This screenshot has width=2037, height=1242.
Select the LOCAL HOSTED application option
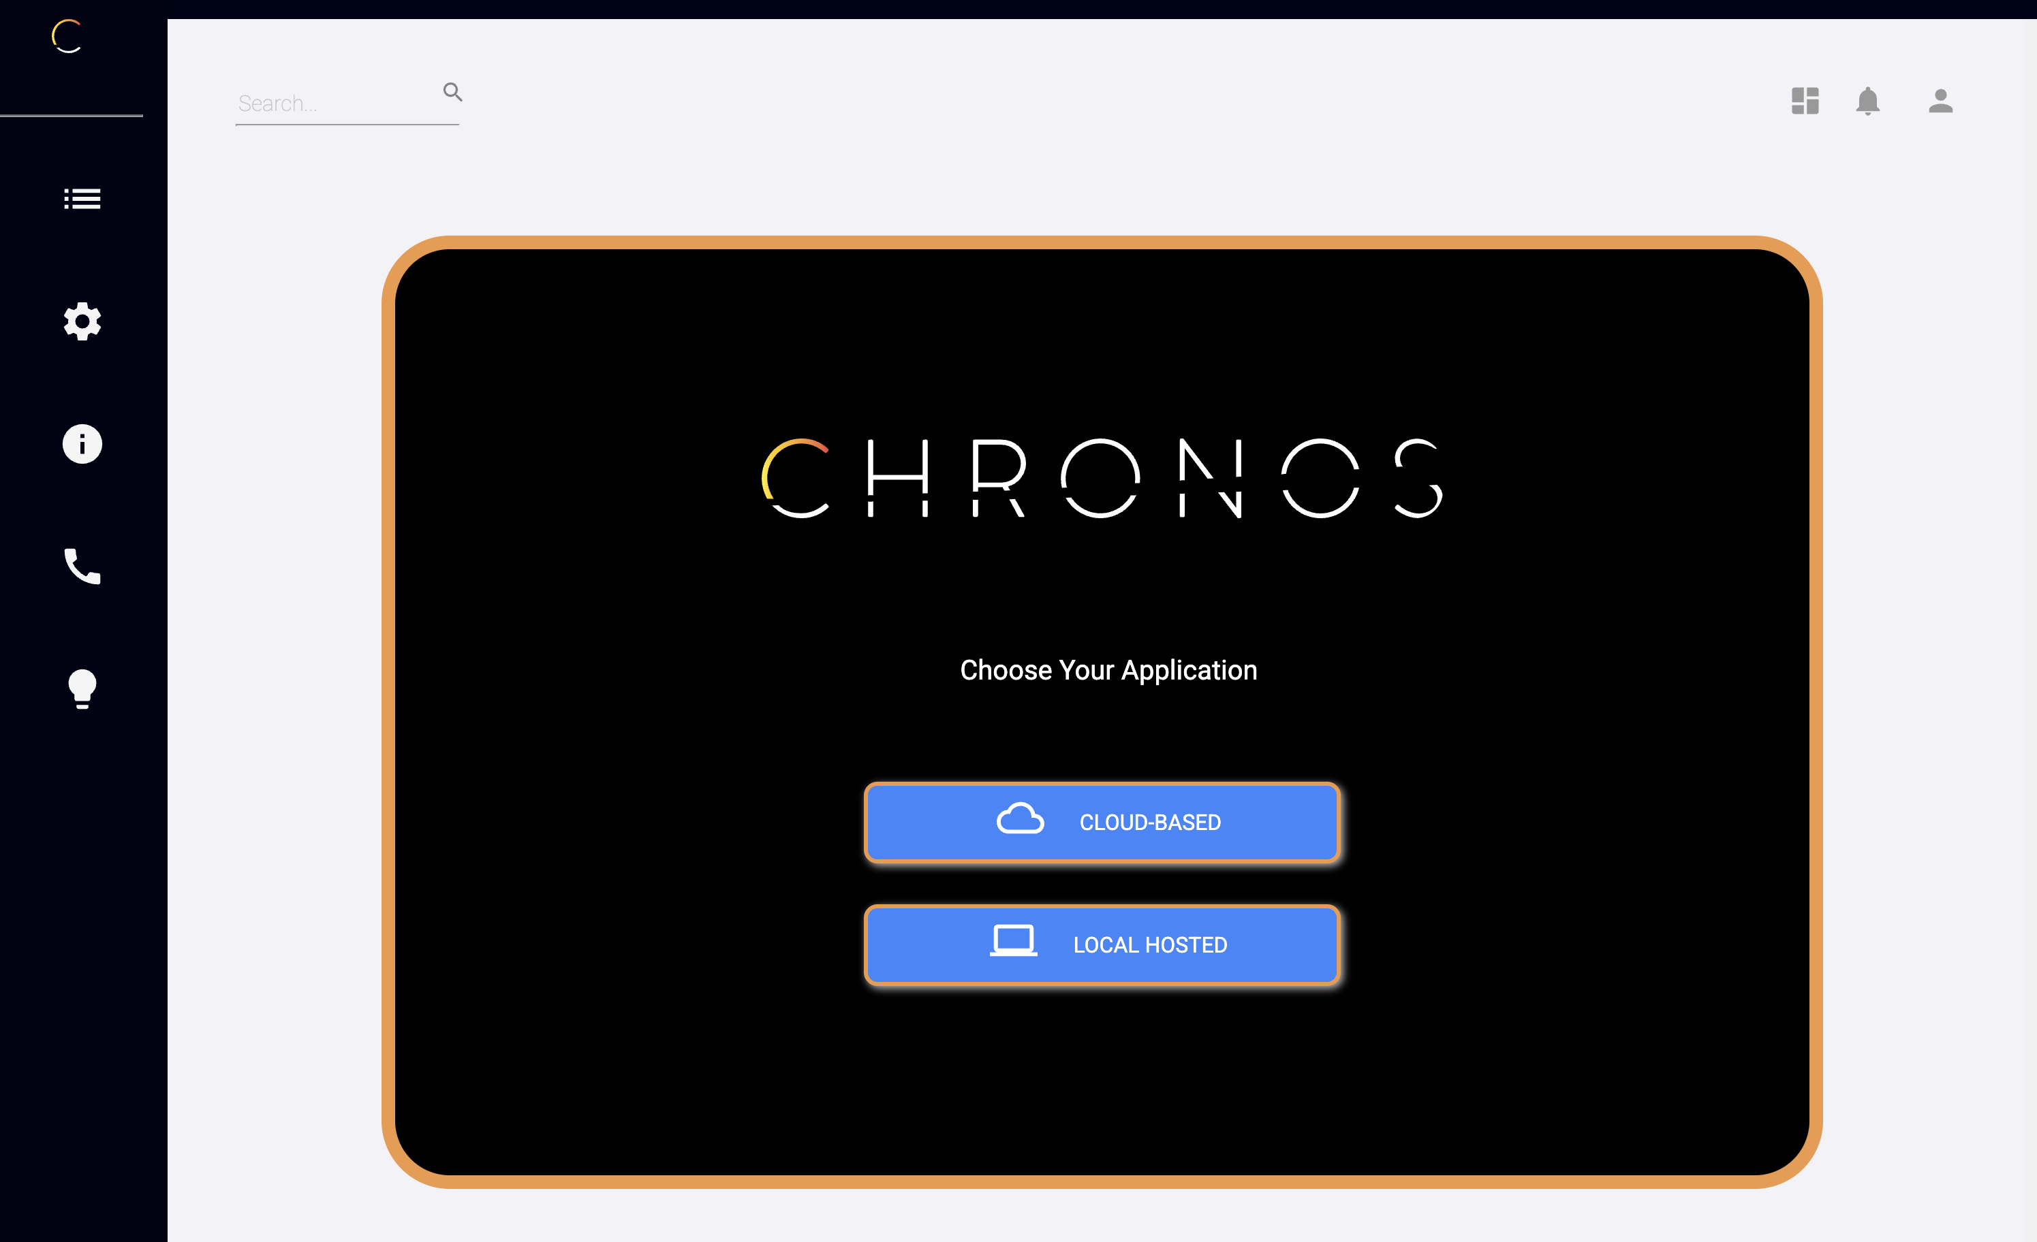click(x=1102, y=944)
